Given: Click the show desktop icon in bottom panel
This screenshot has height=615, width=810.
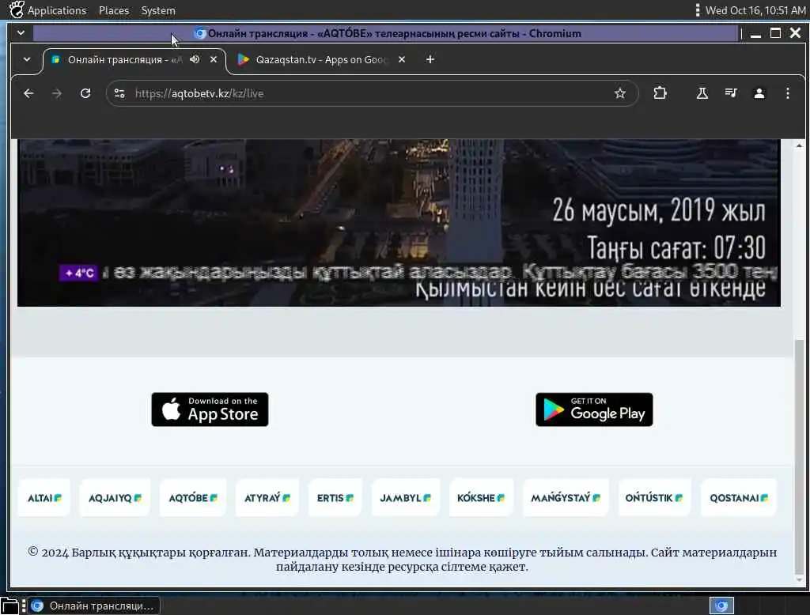Looking at the screenshot, I should [x=9, y=606].
